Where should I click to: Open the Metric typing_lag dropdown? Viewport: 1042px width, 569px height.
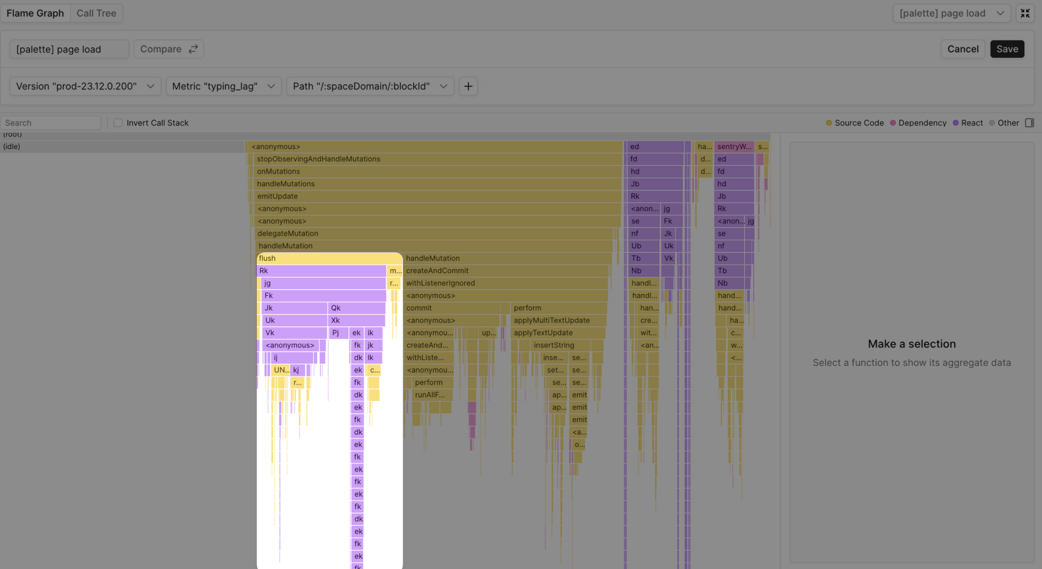224,86
